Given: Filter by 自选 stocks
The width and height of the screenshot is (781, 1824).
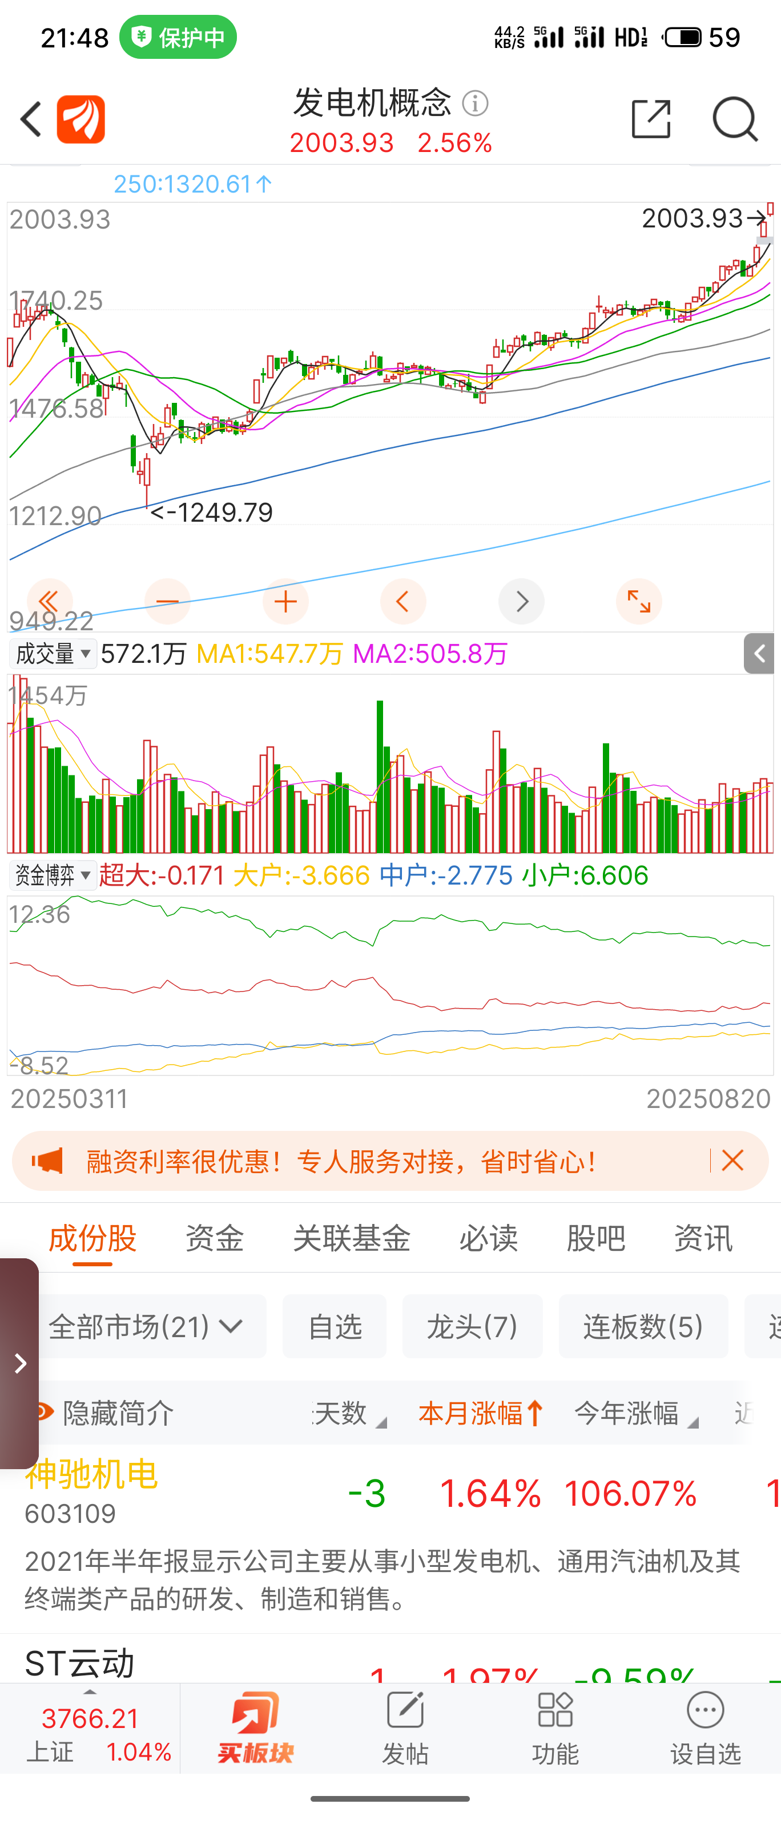Looking at the screenshot, I should tap(335, 1326).
